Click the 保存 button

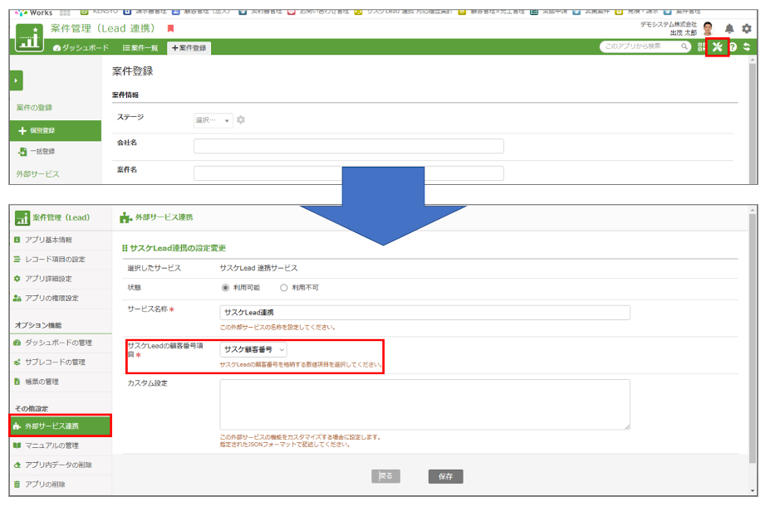[x=446, y=476]
